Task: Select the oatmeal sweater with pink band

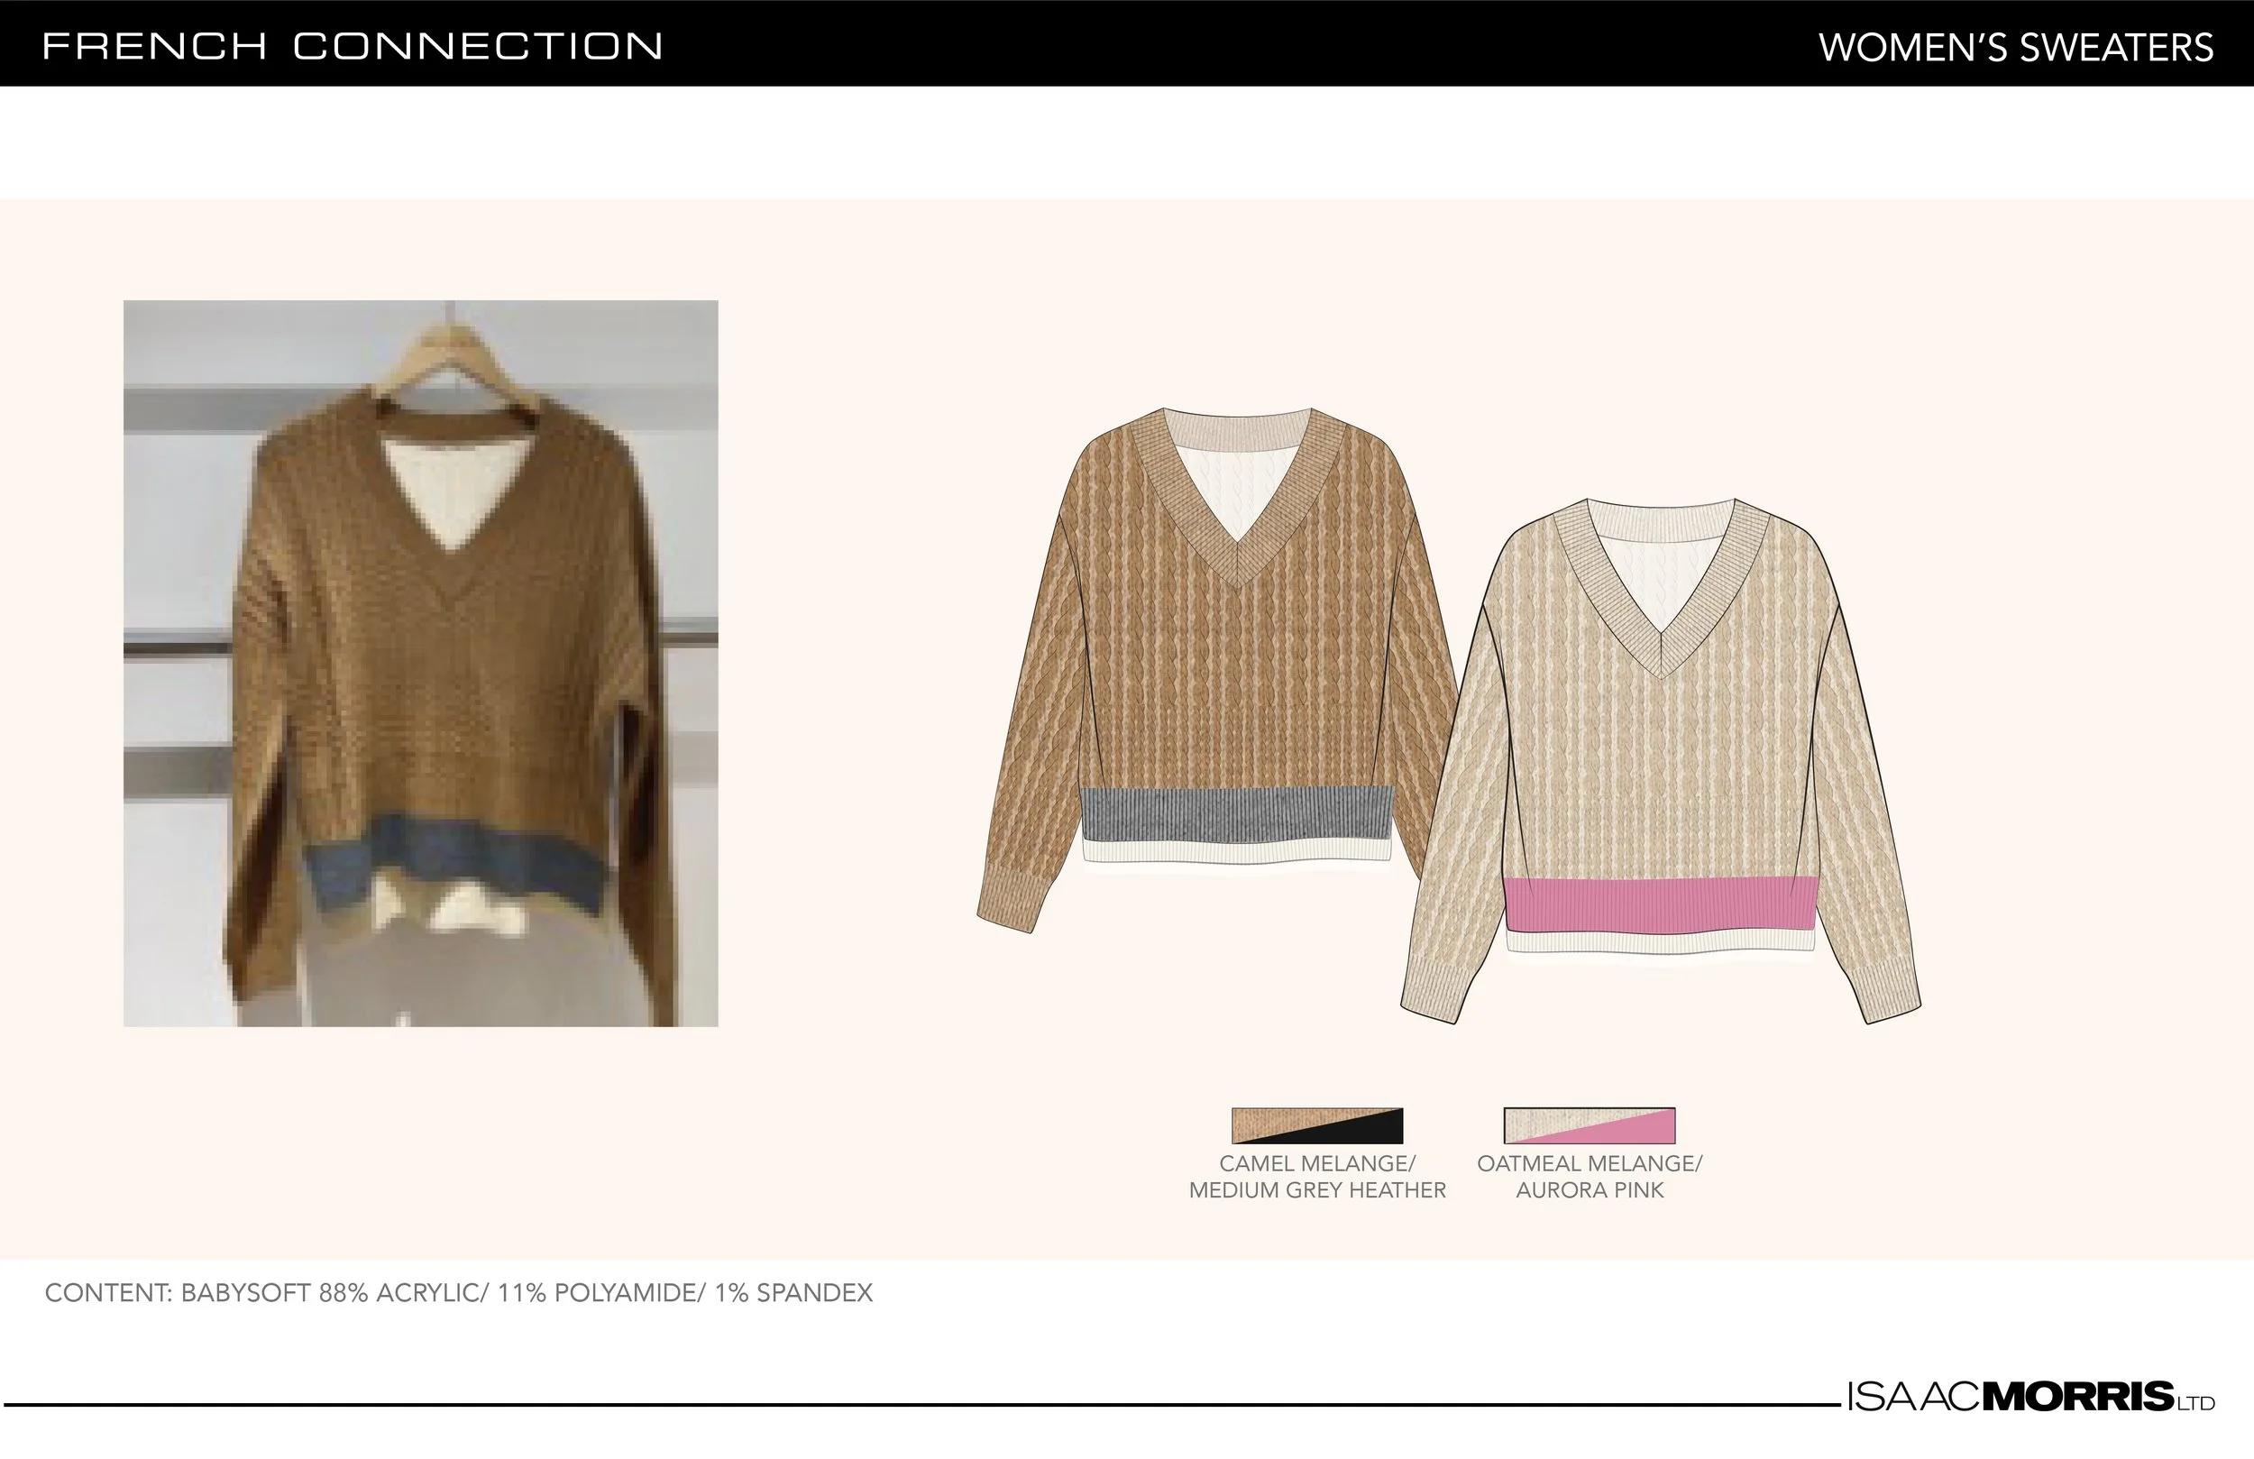Action: tap(1661, 761)
